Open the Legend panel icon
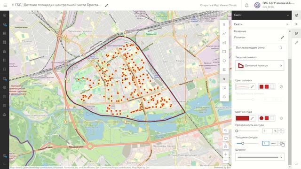Viewport: 301px width, 169px height. (x=5, y=60)
